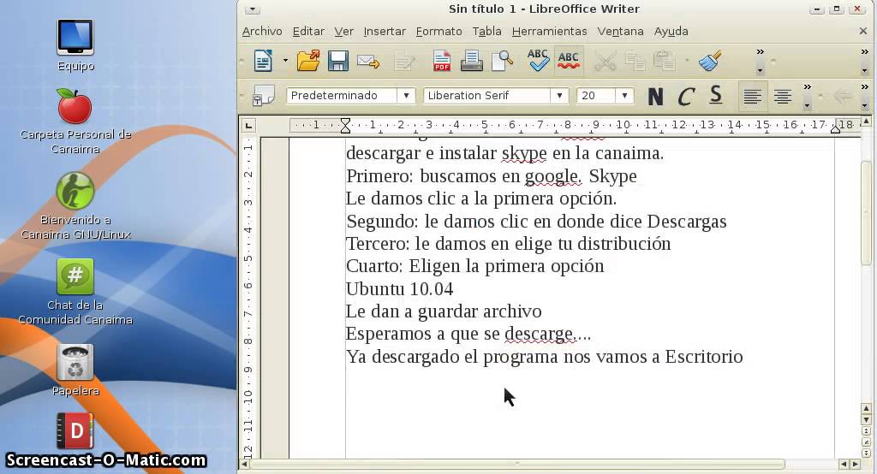The width and height of the screenshot is (877, 474).
Task: Open Bienvenido a Canaima GNU/Linux icon
Action: coord(75,205)
